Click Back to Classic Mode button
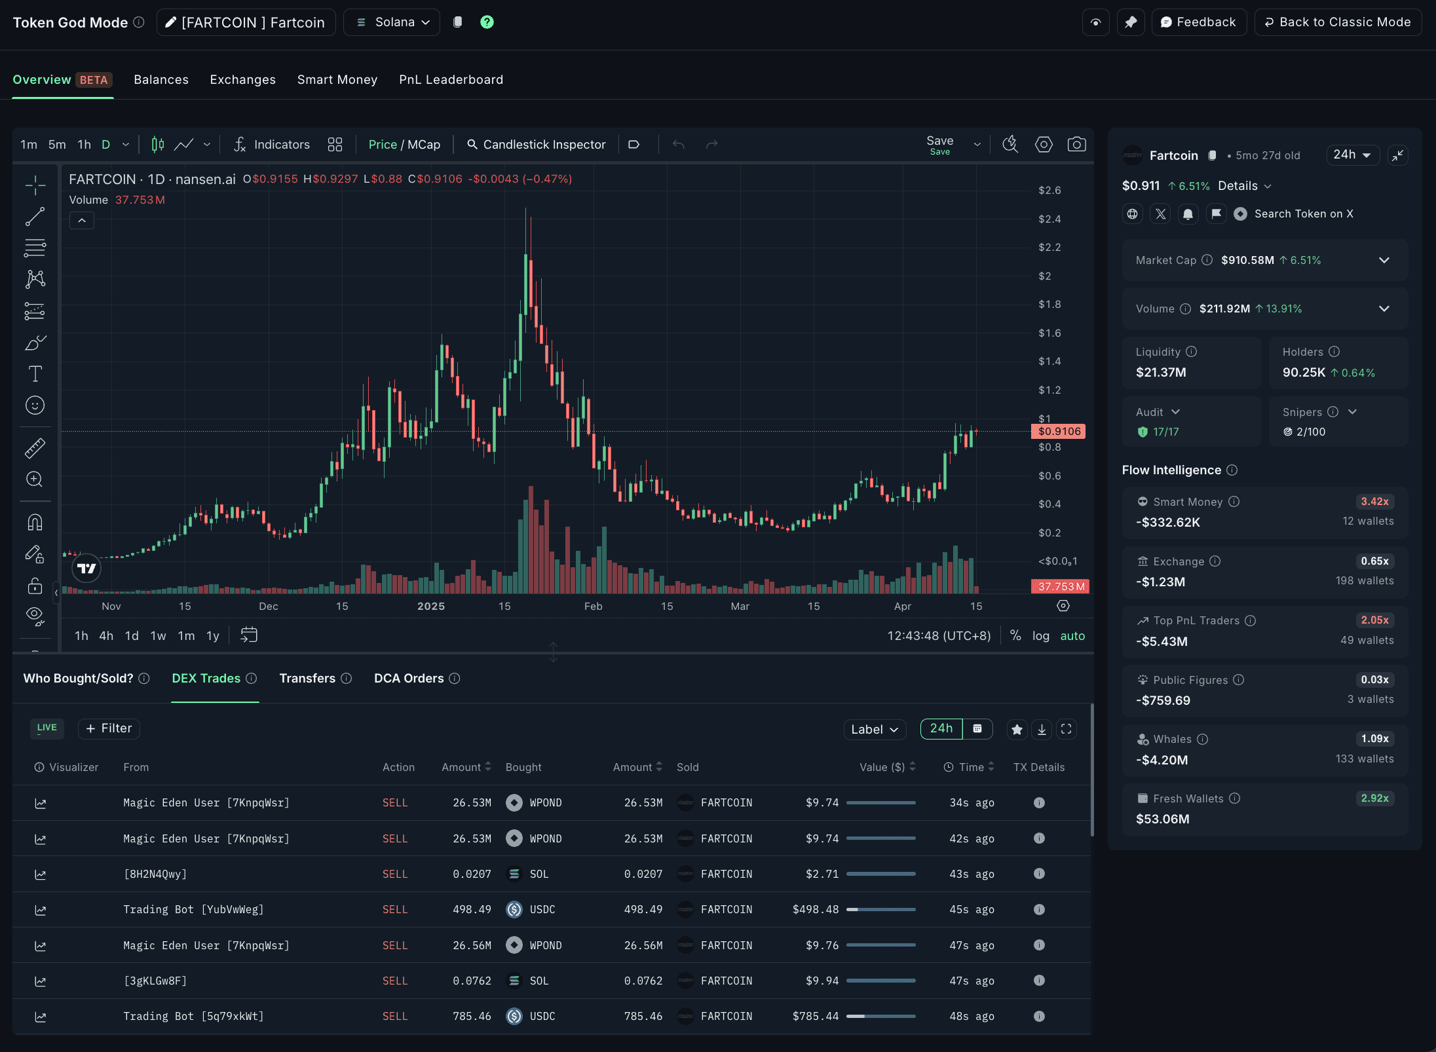 coord(1338,22)
